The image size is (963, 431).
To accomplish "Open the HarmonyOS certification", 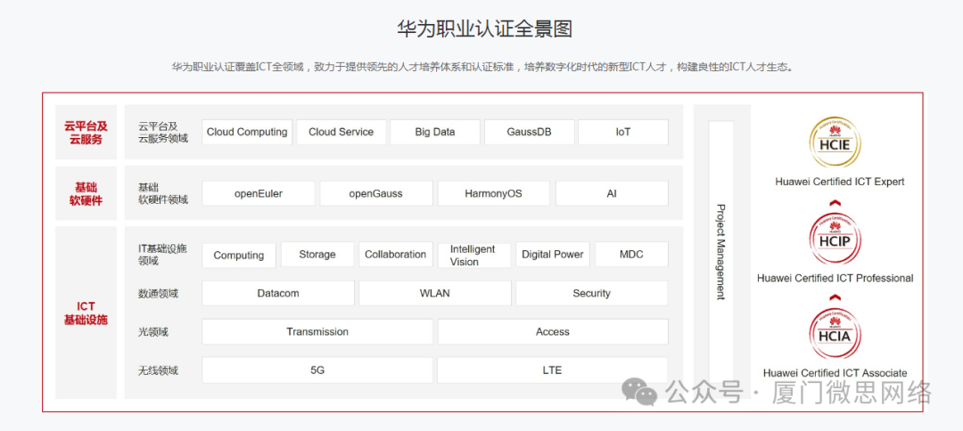I will (x=494, y=193).
